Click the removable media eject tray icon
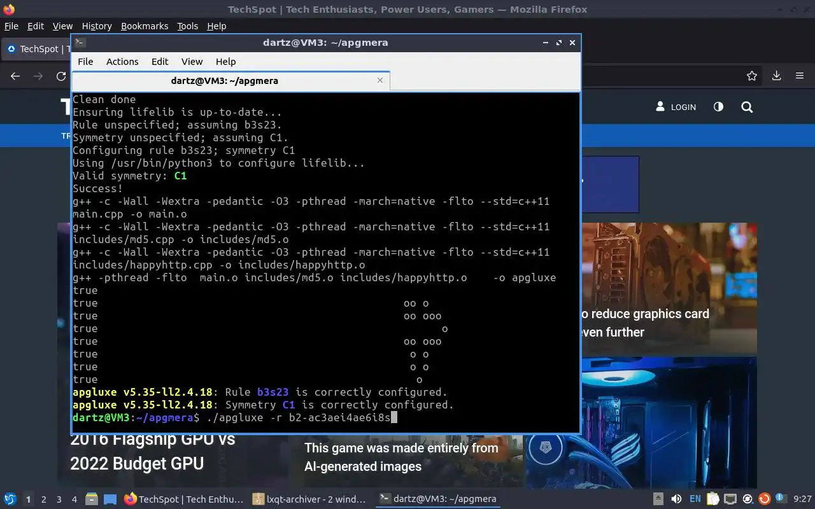 click(x=658, y=499)
